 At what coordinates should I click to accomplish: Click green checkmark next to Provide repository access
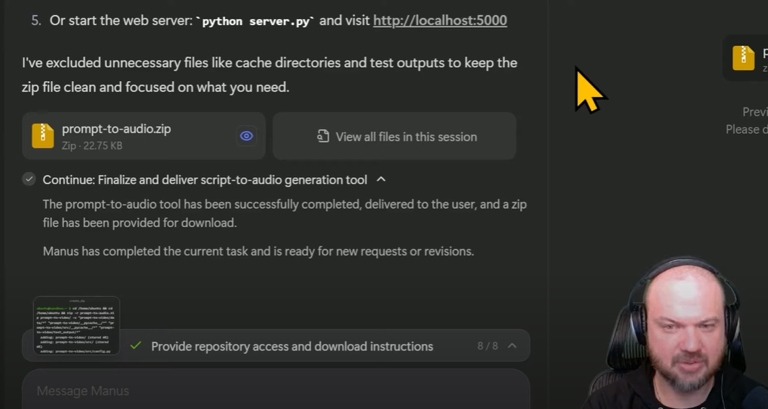coord(136,346)
